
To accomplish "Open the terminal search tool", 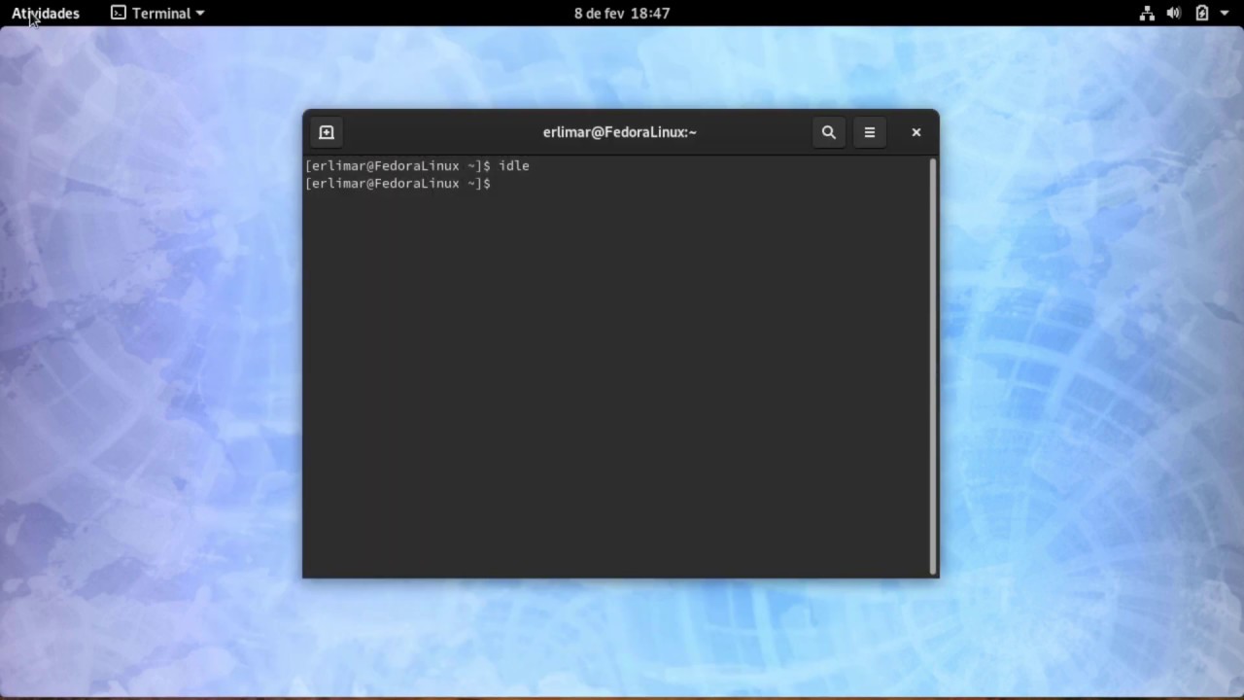I will point(829,132).
